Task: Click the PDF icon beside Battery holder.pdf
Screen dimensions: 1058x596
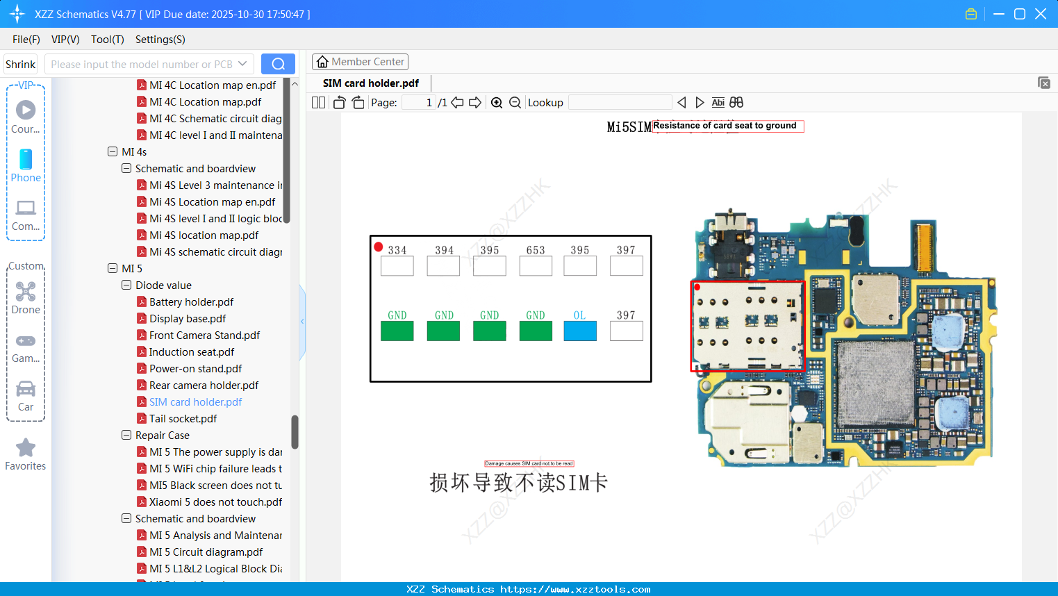Action: [x=142, y=302]
